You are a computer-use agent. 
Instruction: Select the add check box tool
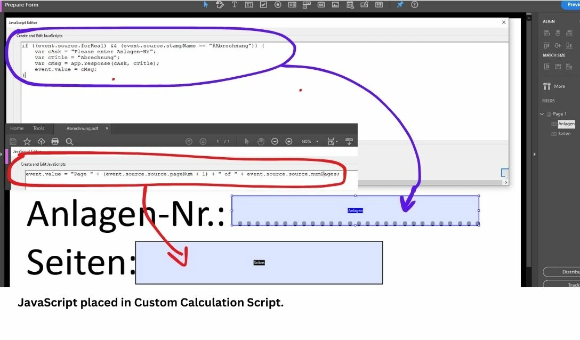pos(263,5)
